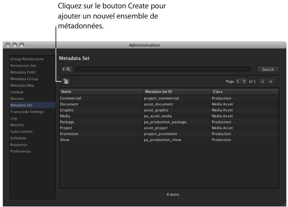
Task: Select the Document row
Action: (x=169, y=104)
